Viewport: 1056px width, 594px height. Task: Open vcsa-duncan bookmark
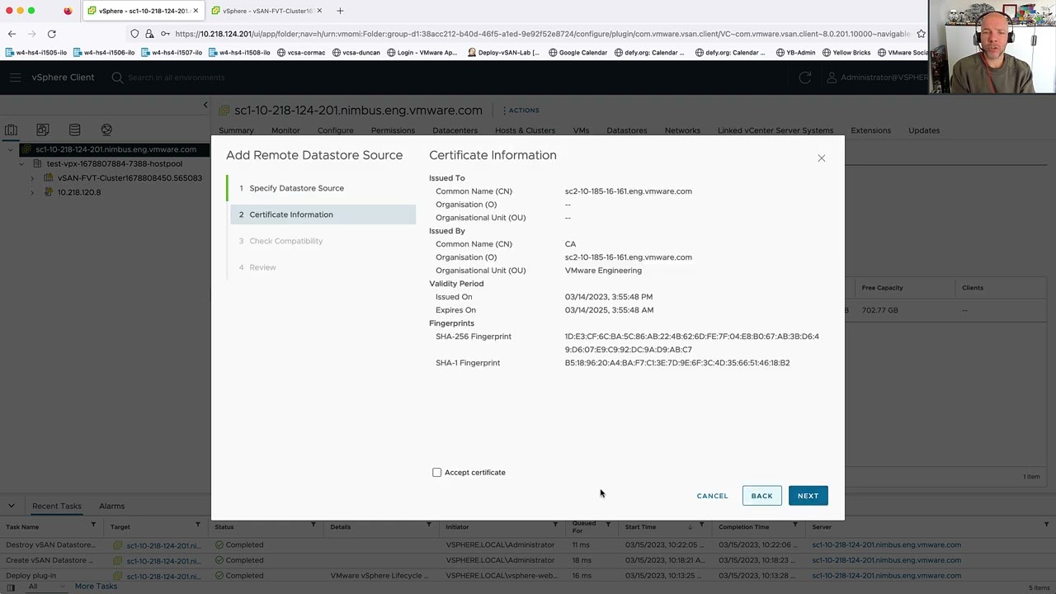pyautogui.click(x=356, y=53)
